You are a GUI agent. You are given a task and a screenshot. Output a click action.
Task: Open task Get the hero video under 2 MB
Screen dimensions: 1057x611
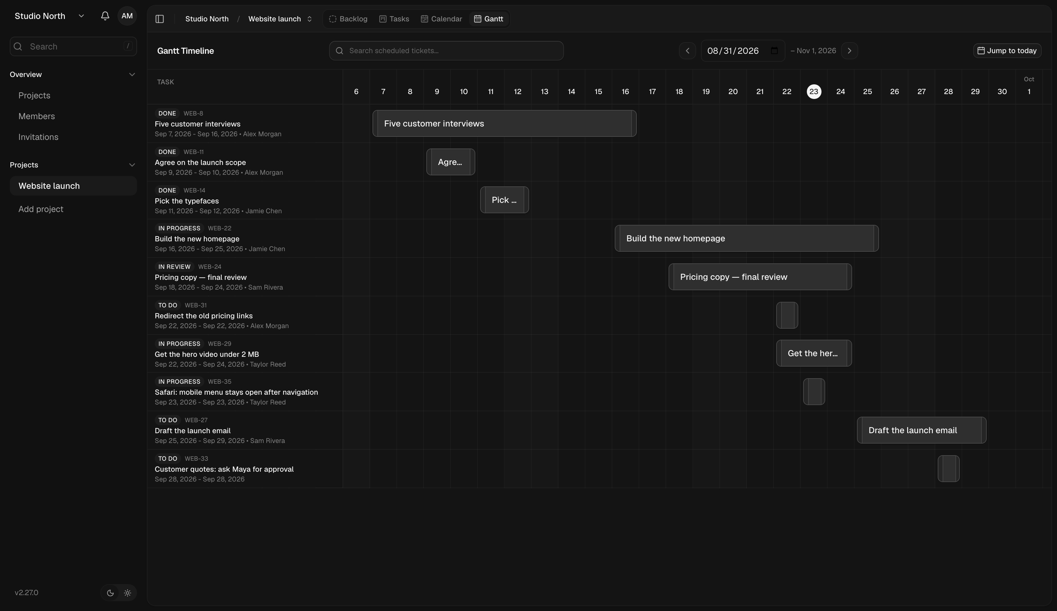tap(207, 354)
